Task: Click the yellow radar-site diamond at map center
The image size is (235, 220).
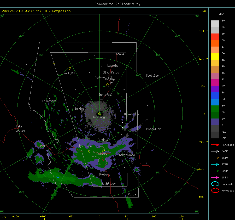Action: (x=100, y=114)
